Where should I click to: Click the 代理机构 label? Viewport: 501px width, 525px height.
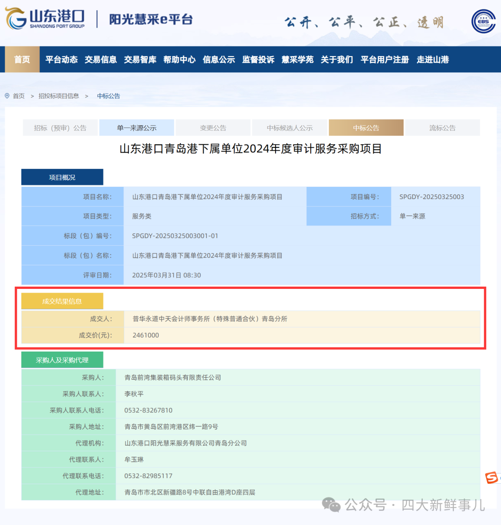pos(90,443)
